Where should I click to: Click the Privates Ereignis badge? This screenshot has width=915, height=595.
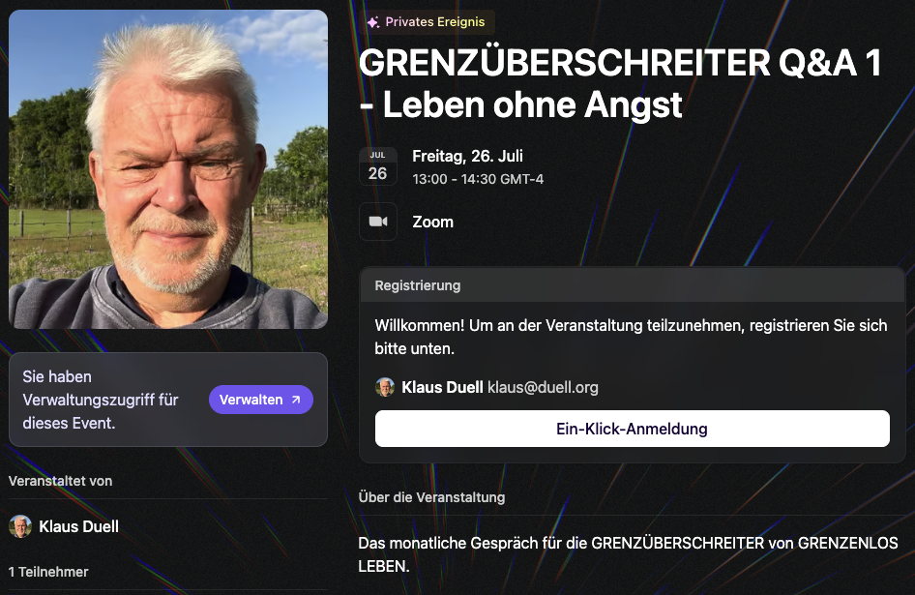(428, 22)
